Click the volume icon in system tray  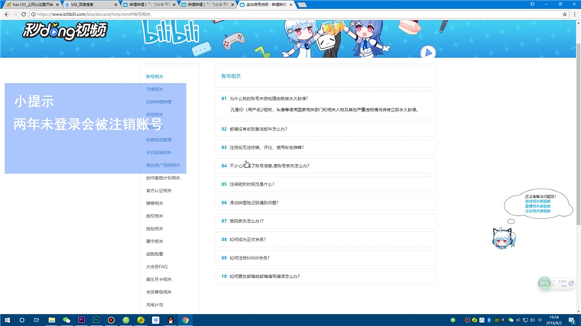(x=533, y=320)
